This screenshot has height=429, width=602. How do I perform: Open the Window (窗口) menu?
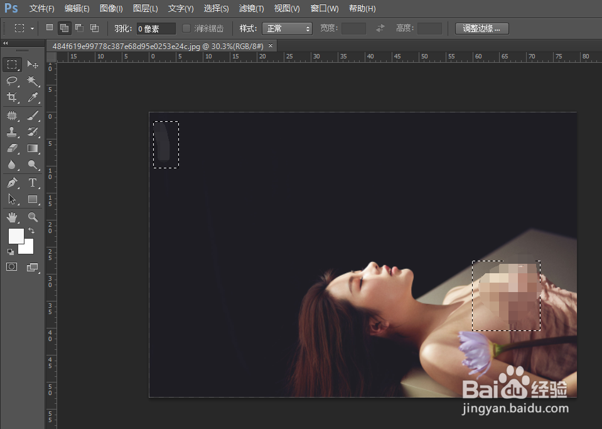(x=325, y=8)
